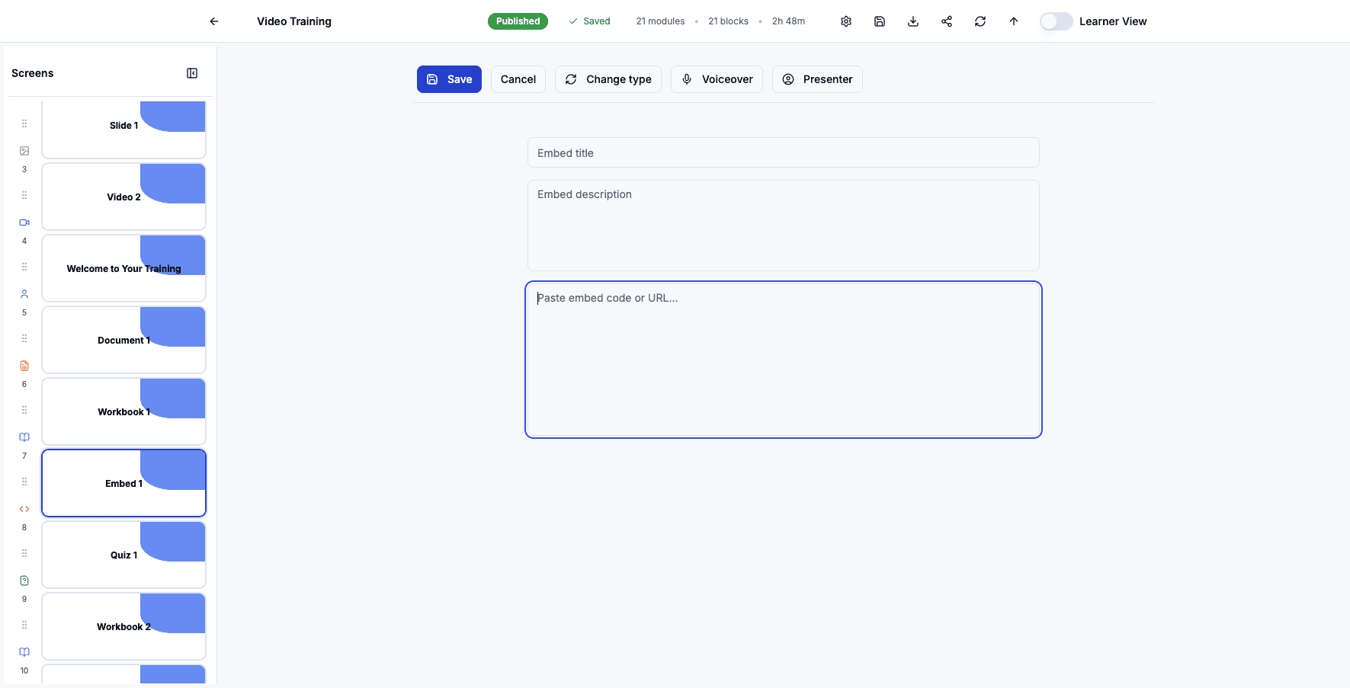This screenshot has width=1350, height=688.
Task: Click the upload arrow in the top bar
Action: click(1013, 21)
